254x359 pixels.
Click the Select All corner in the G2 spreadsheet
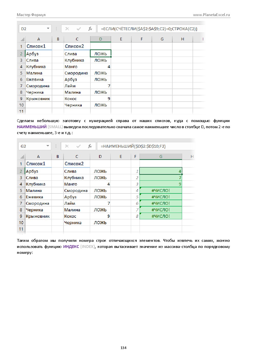pyautogui.click(x=22, y=157)
